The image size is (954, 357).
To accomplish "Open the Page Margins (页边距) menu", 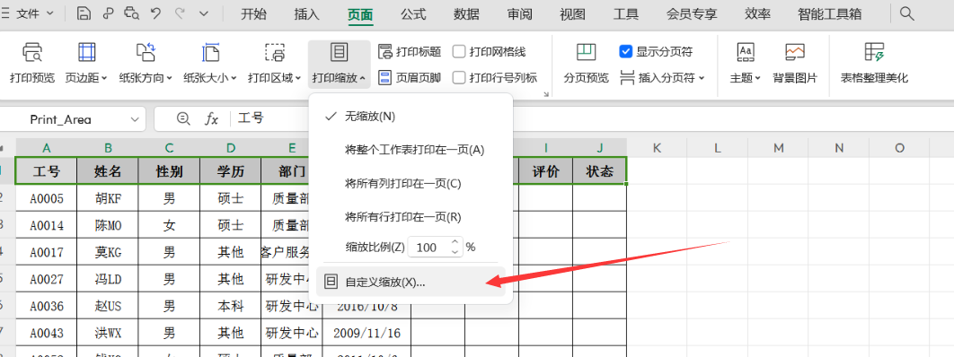I will [x=86, y=63].
